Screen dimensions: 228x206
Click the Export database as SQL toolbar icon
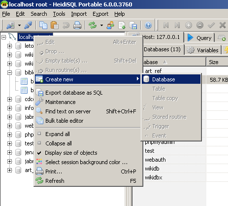(133, 25)
